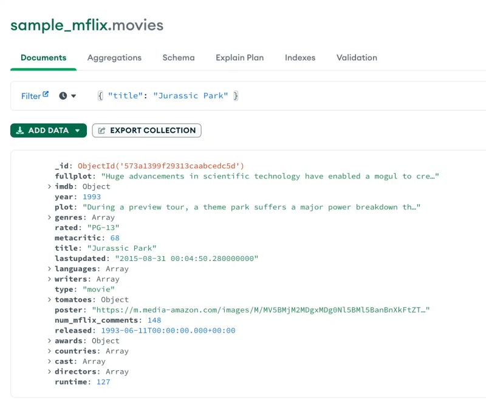The height and width of the screenshot is (403, 486).
Task: Expand the imdb Object field
Action: [50, 186]
